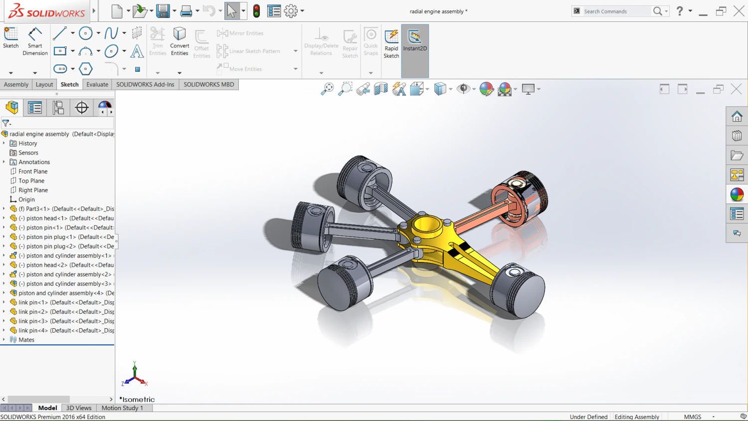
Task: Switch to the Assembly tab
Action: click(x=16, y=84)
